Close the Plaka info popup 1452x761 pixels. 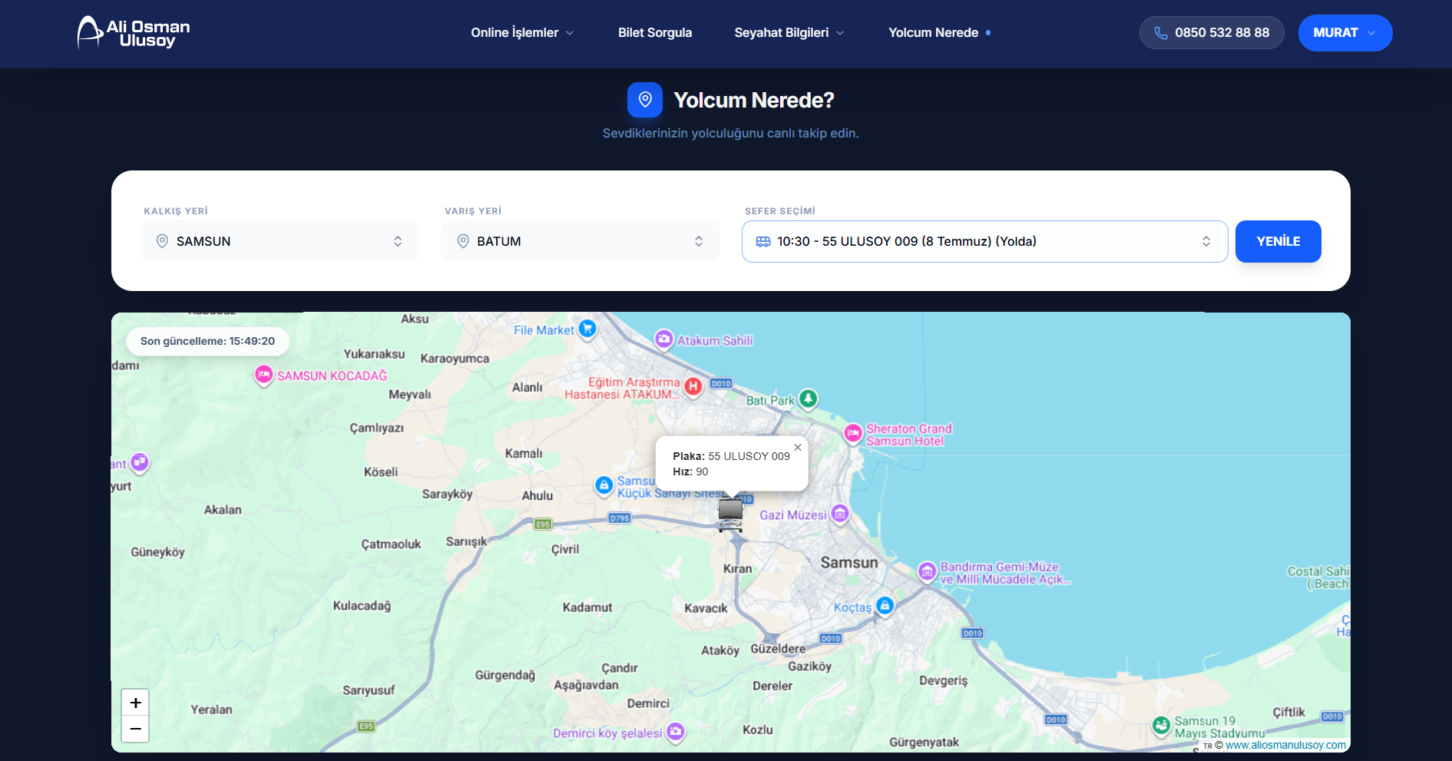pyautogui.click(x=798, y=447)
